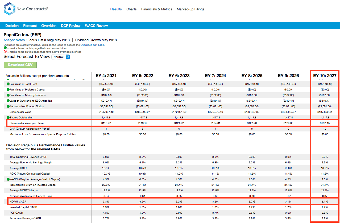
Task: Click the Decision Page pulls Performance Hurdles heading
Action: (x=45, y=147)
